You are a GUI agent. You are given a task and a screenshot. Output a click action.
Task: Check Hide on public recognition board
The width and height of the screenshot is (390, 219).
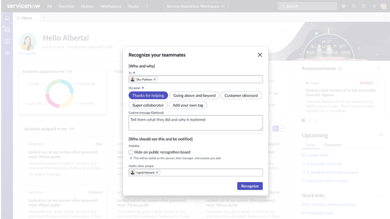[x=131, y=152]
